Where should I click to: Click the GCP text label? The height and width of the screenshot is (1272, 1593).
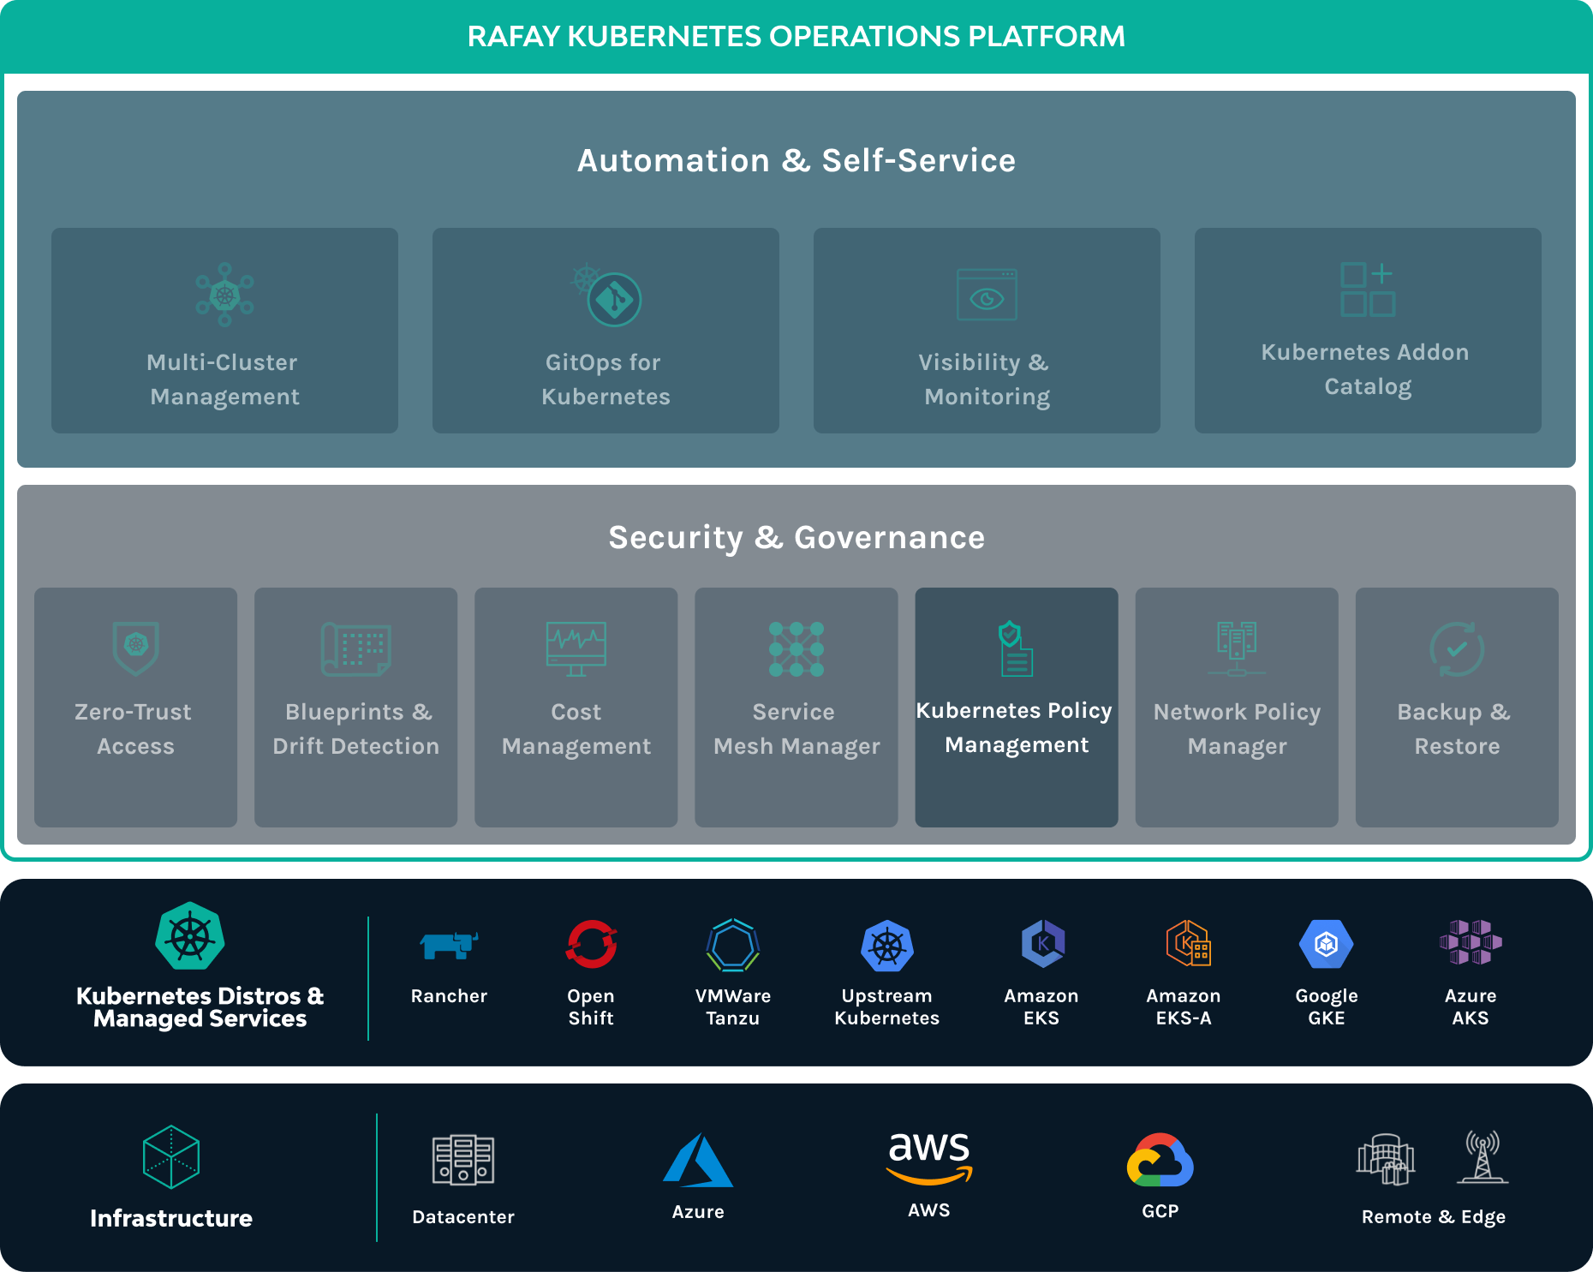(x=1160, y=1211)
